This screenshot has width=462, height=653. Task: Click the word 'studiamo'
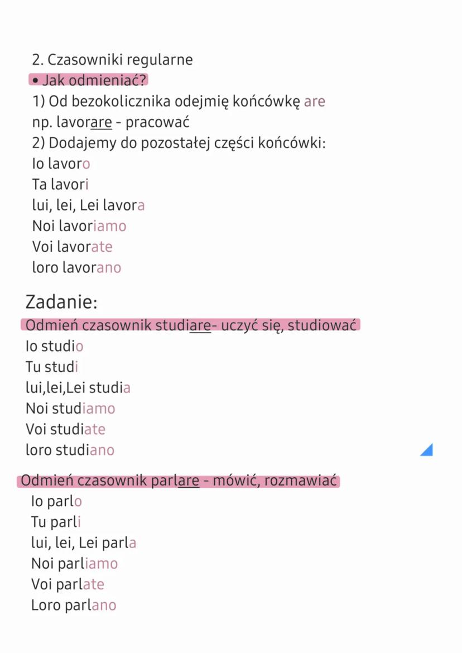point(84,409)
